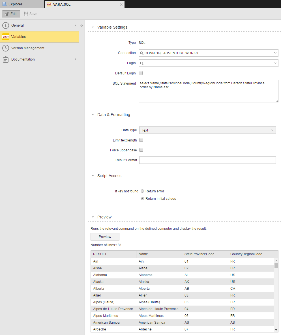Open Version Management clock icon
Image resolution: width=281 pixels, height=335 pixels.
pos(6,48)
